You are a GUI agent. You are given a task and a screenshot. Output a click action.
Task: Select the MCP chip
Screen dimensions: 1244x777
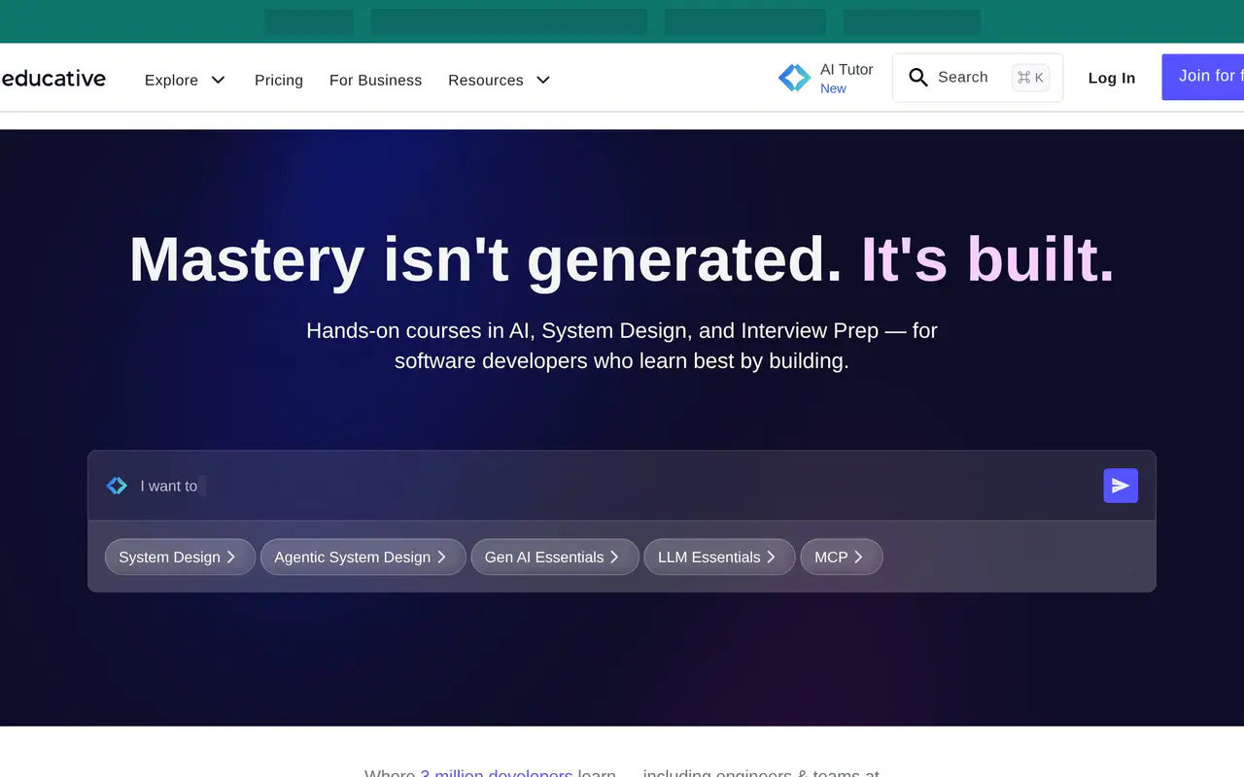pos(842,557)
